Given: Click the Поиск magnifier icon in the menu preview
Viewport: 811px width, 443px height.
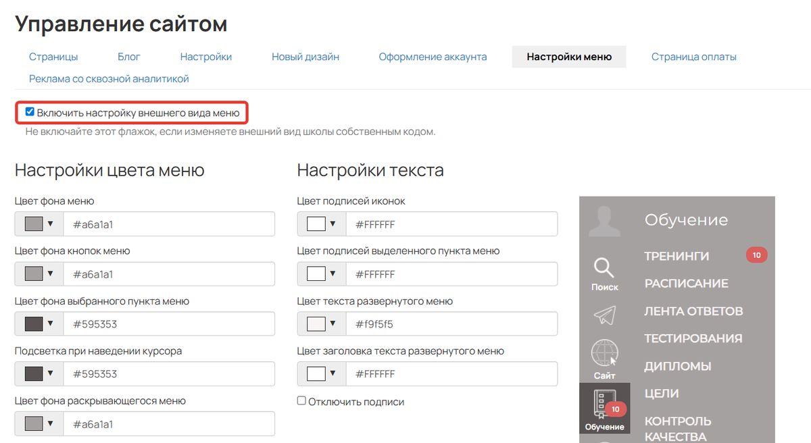Looking at the screenshot, I should pyautogui.click(x=604, y=268).
